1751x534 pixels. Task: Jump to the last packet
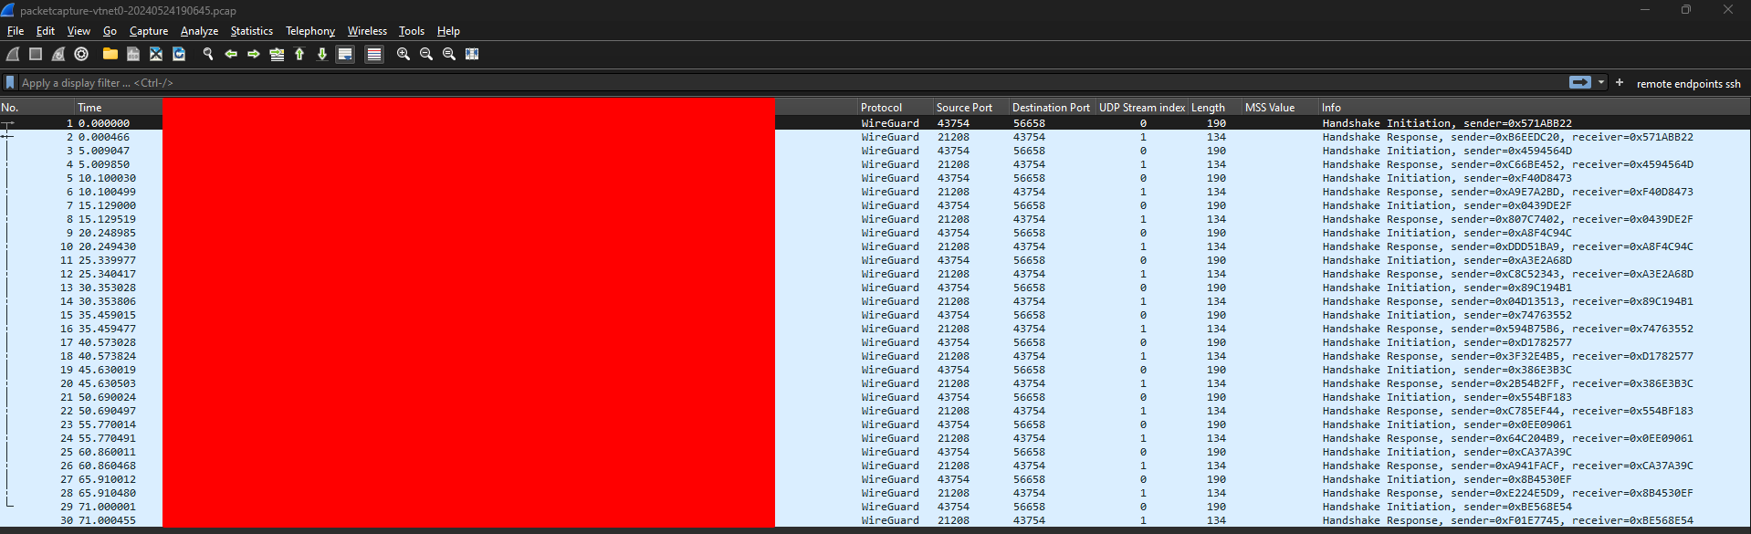point(322,54)
